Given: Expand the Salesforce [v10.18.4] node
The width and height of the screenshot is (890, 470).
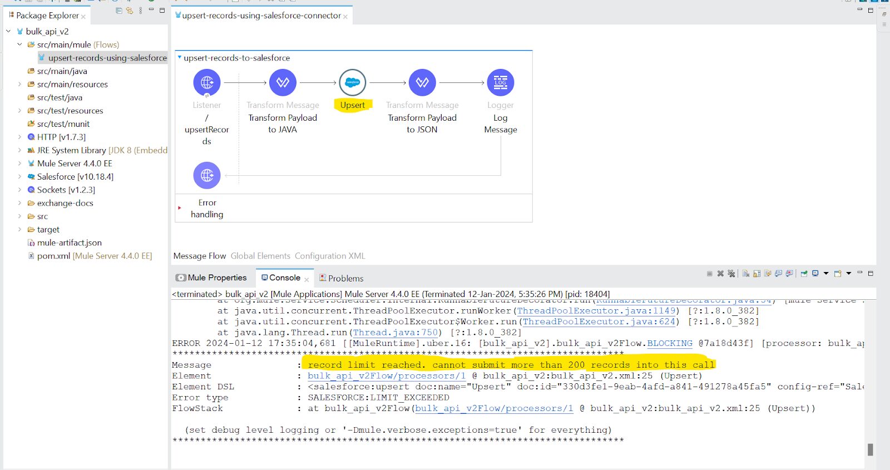Looking at the screenshot, I should click(19, 176).
